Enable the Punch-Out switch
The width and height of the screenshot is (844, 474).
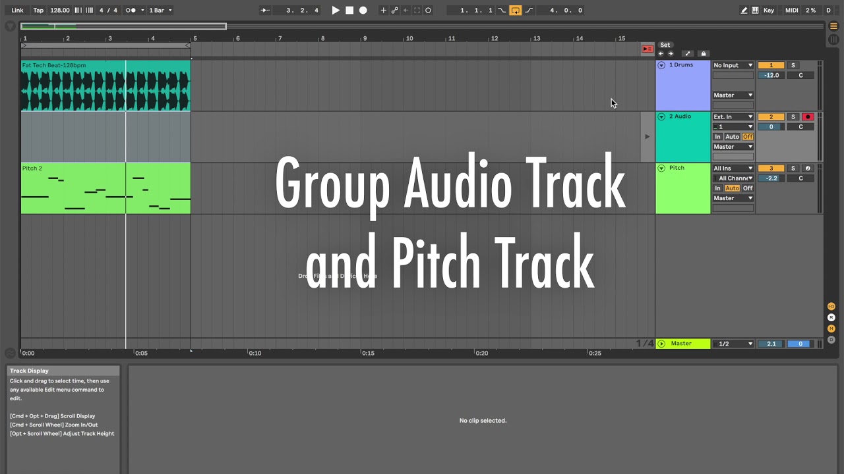(x=529, y=10)
